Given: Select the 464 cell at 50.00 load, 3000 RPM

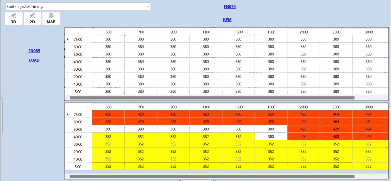Looking at the screenshot, I should tap(369, 129).
